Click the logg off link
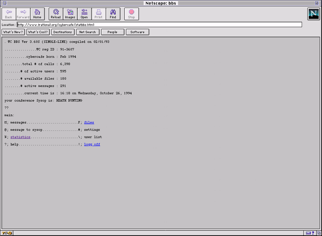The height and width of the screenshot is (236, 322). 92,144
